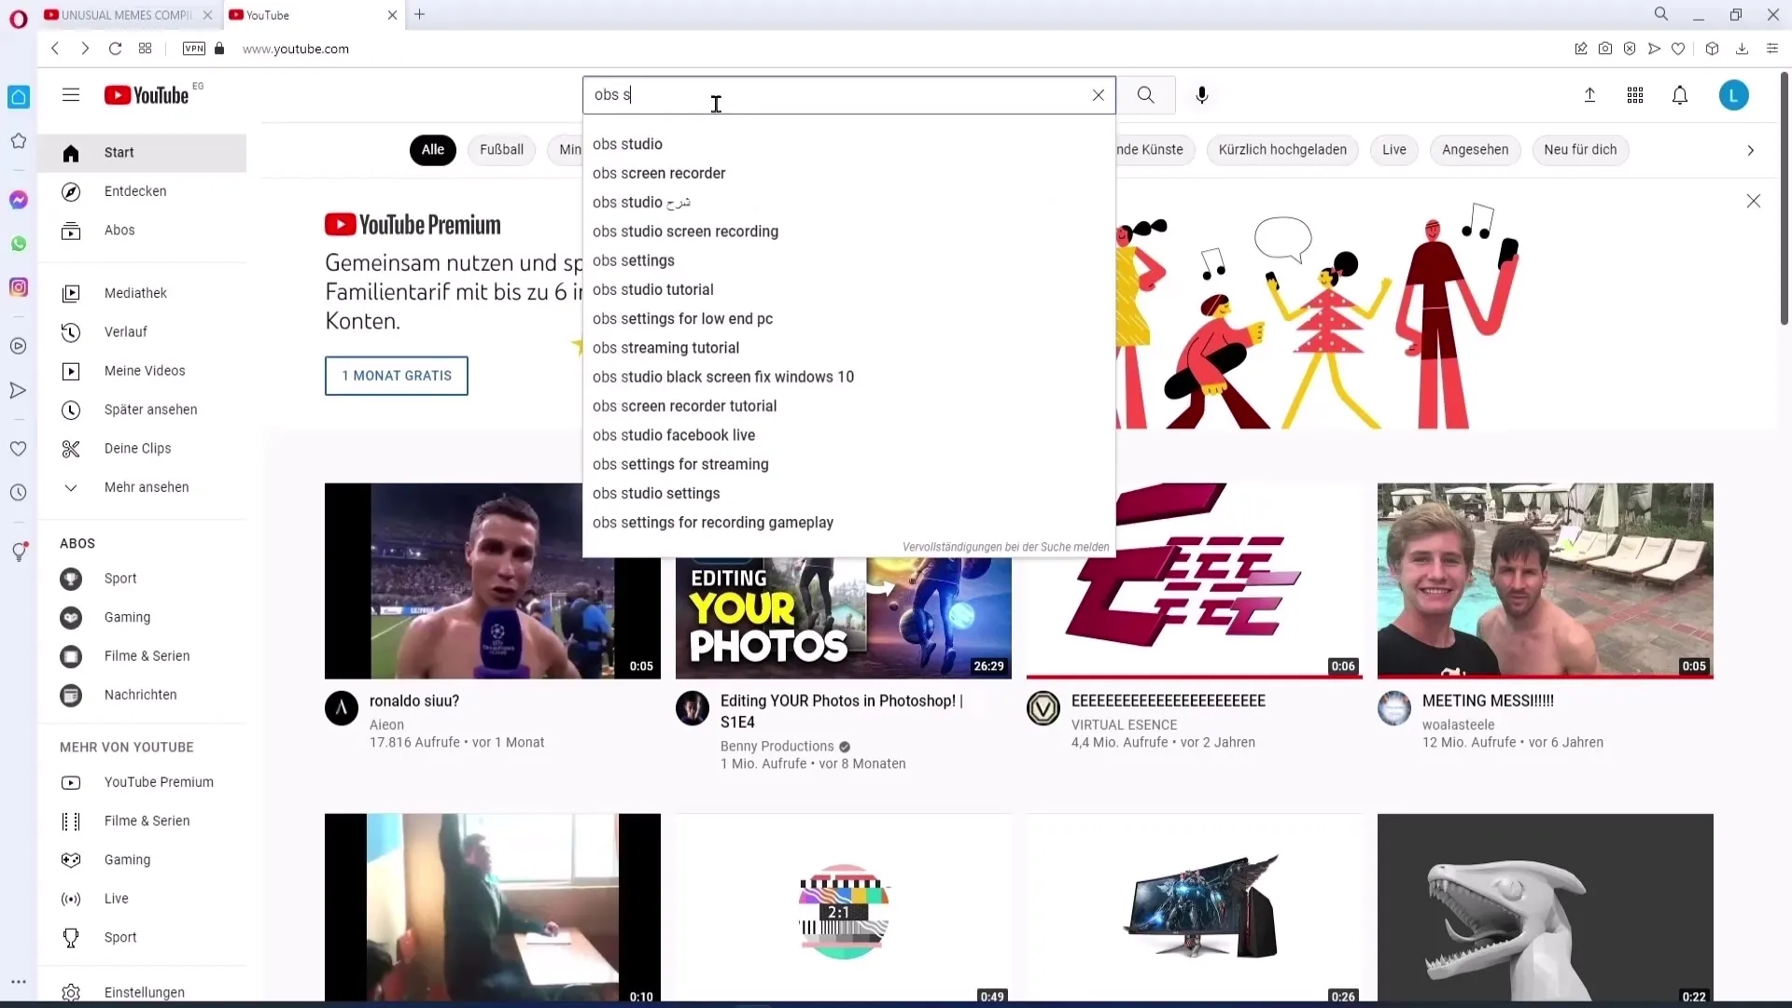Viewport: 1792px width, 1008px height.
Task: Select obs screen recorder suggestion
Action: pyautogui.click(x=658, y=173)
